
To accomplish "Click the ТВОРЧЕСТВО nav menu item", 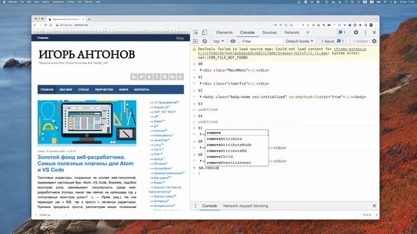I will (104, 90).
